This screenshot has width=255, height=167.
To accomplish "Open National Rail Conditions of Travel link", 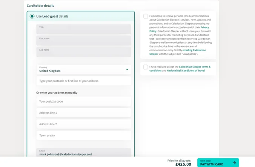I will click(x=186, y=70).
